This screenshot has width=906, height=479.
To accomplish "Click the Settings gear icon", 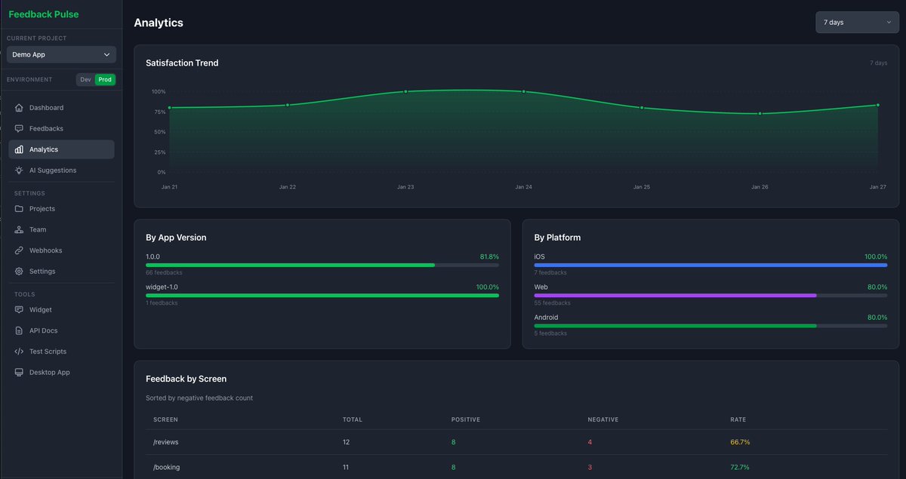I will point(19,272).
